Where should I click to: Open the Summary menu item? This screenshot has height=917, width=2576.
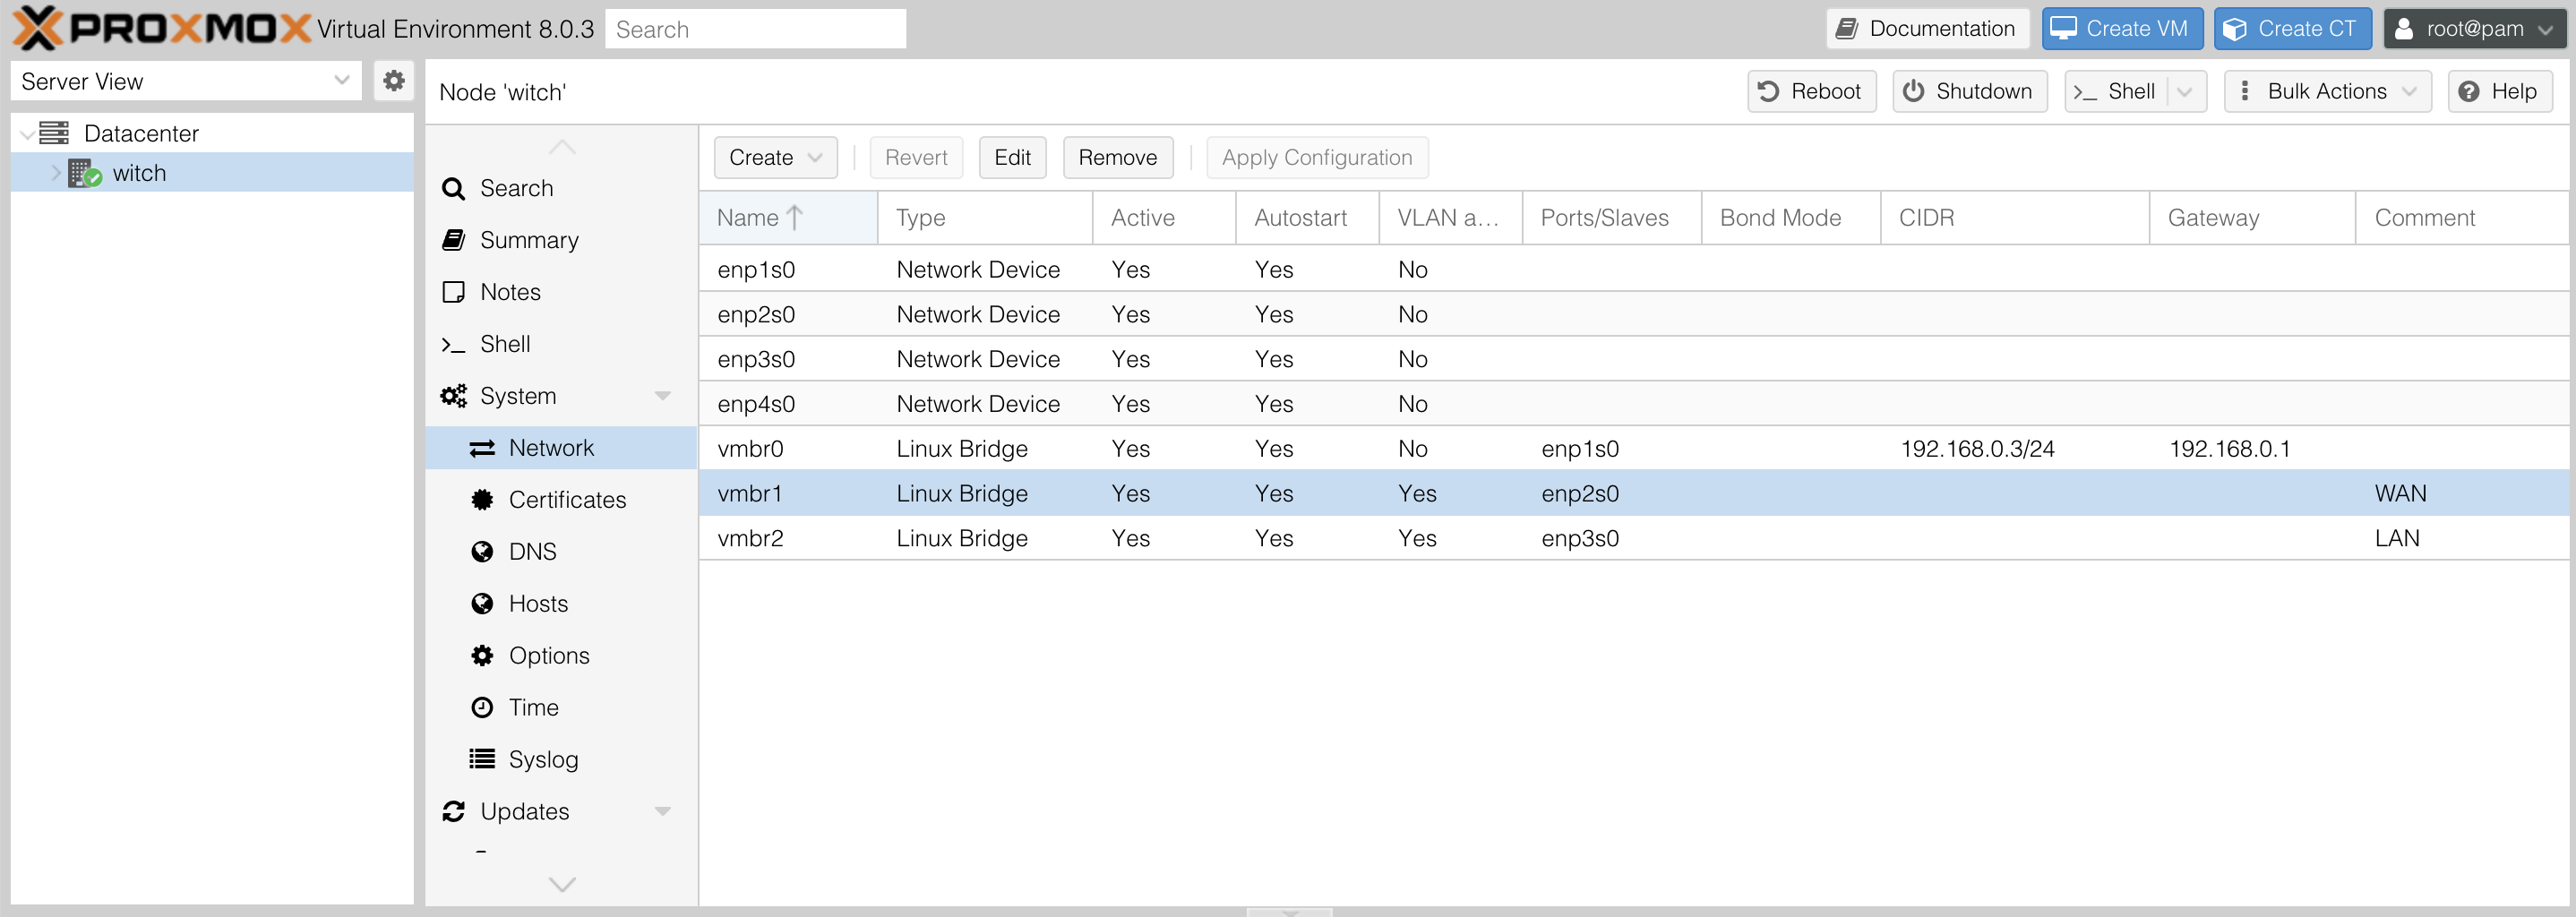pyautogui.click(x=528, y=240)
